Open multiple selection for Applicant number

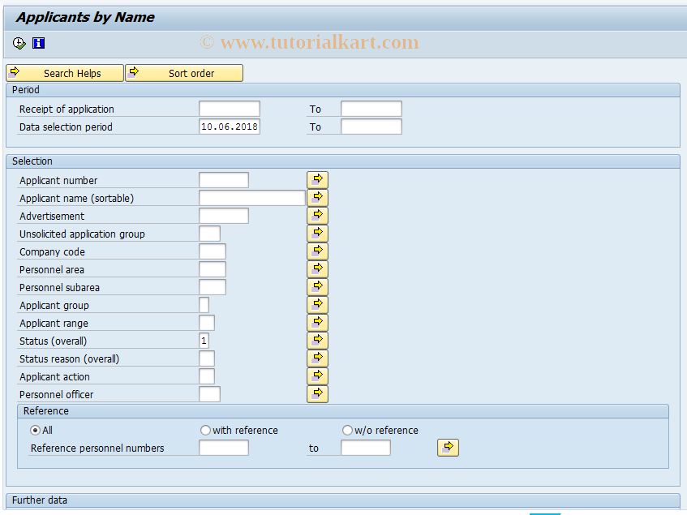(x=318, y=179)
